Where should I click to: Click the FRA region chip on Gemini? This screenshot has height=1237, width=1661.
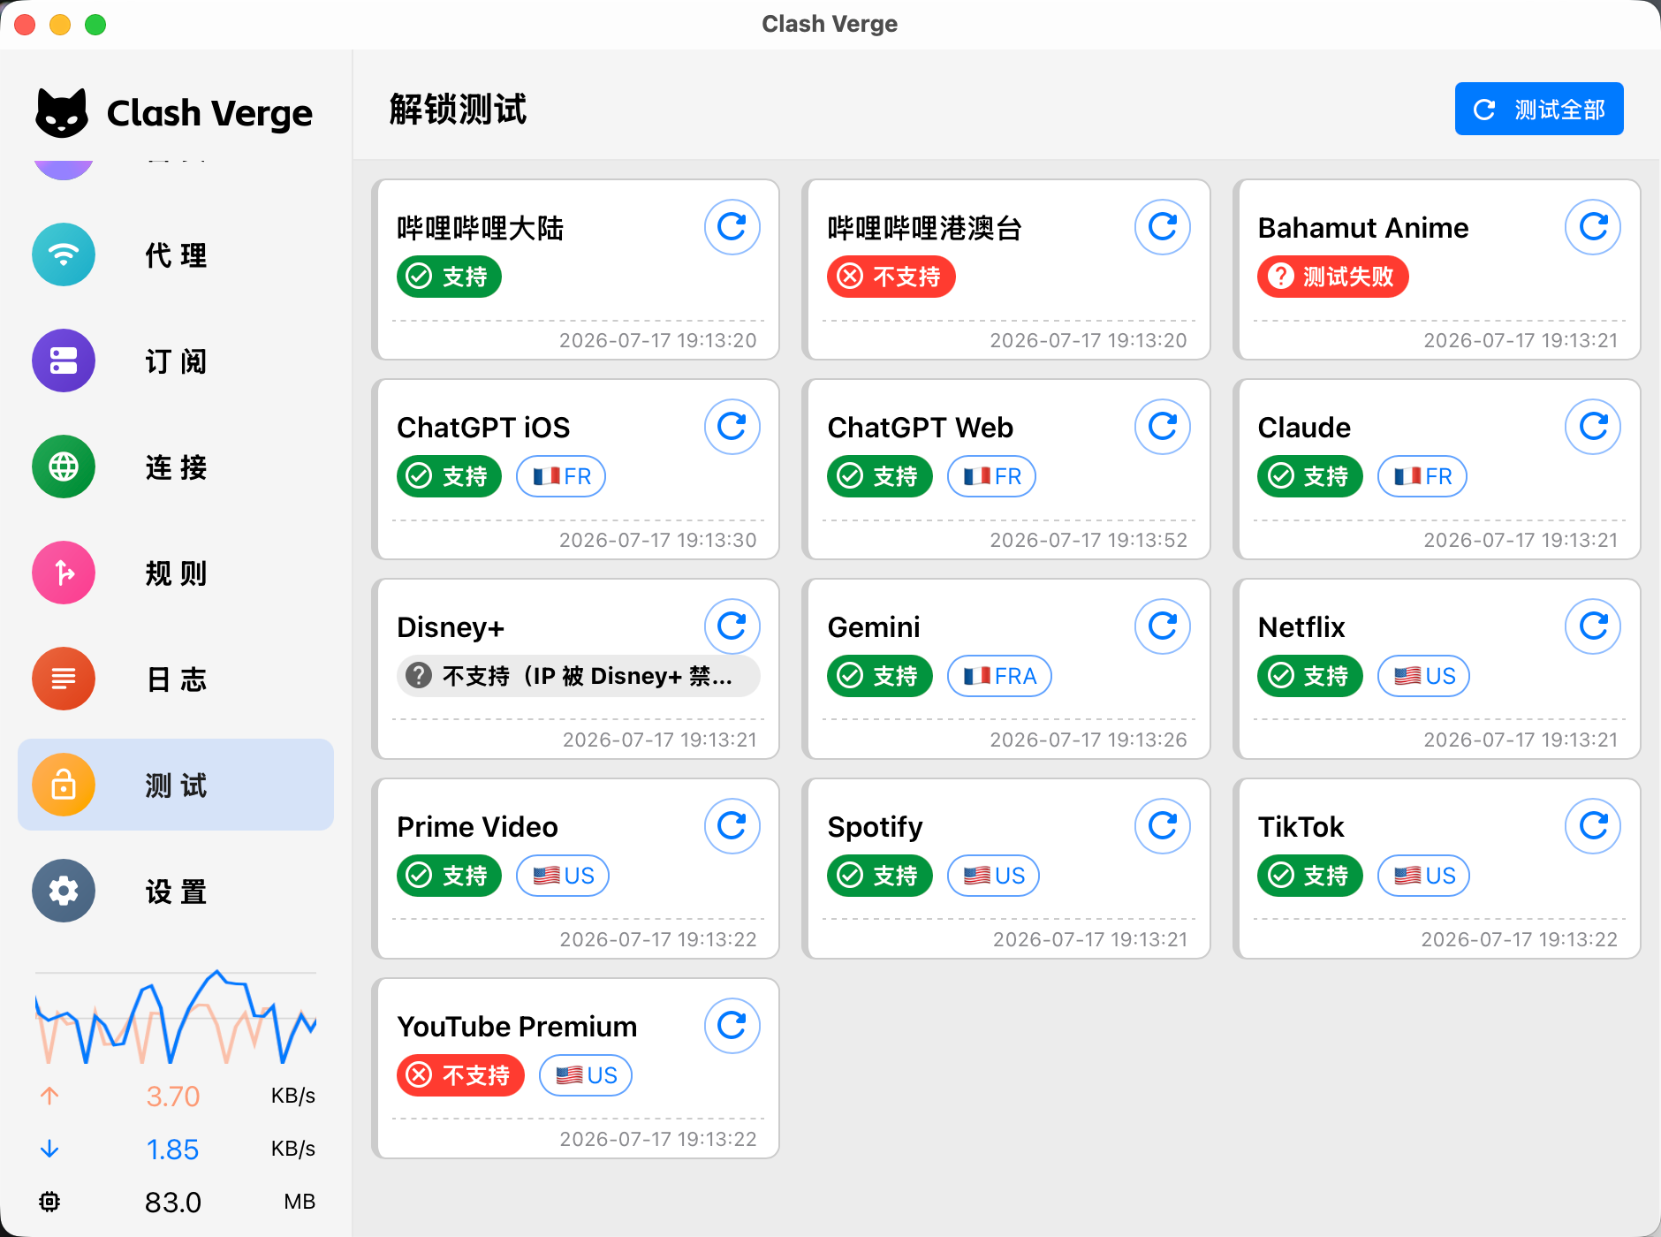[x=999, y=676]
